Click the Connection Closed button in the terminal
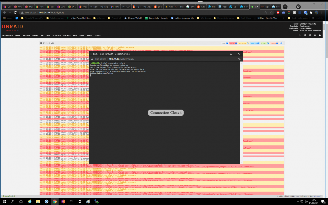328x205 pixels. tap(166, 113)
